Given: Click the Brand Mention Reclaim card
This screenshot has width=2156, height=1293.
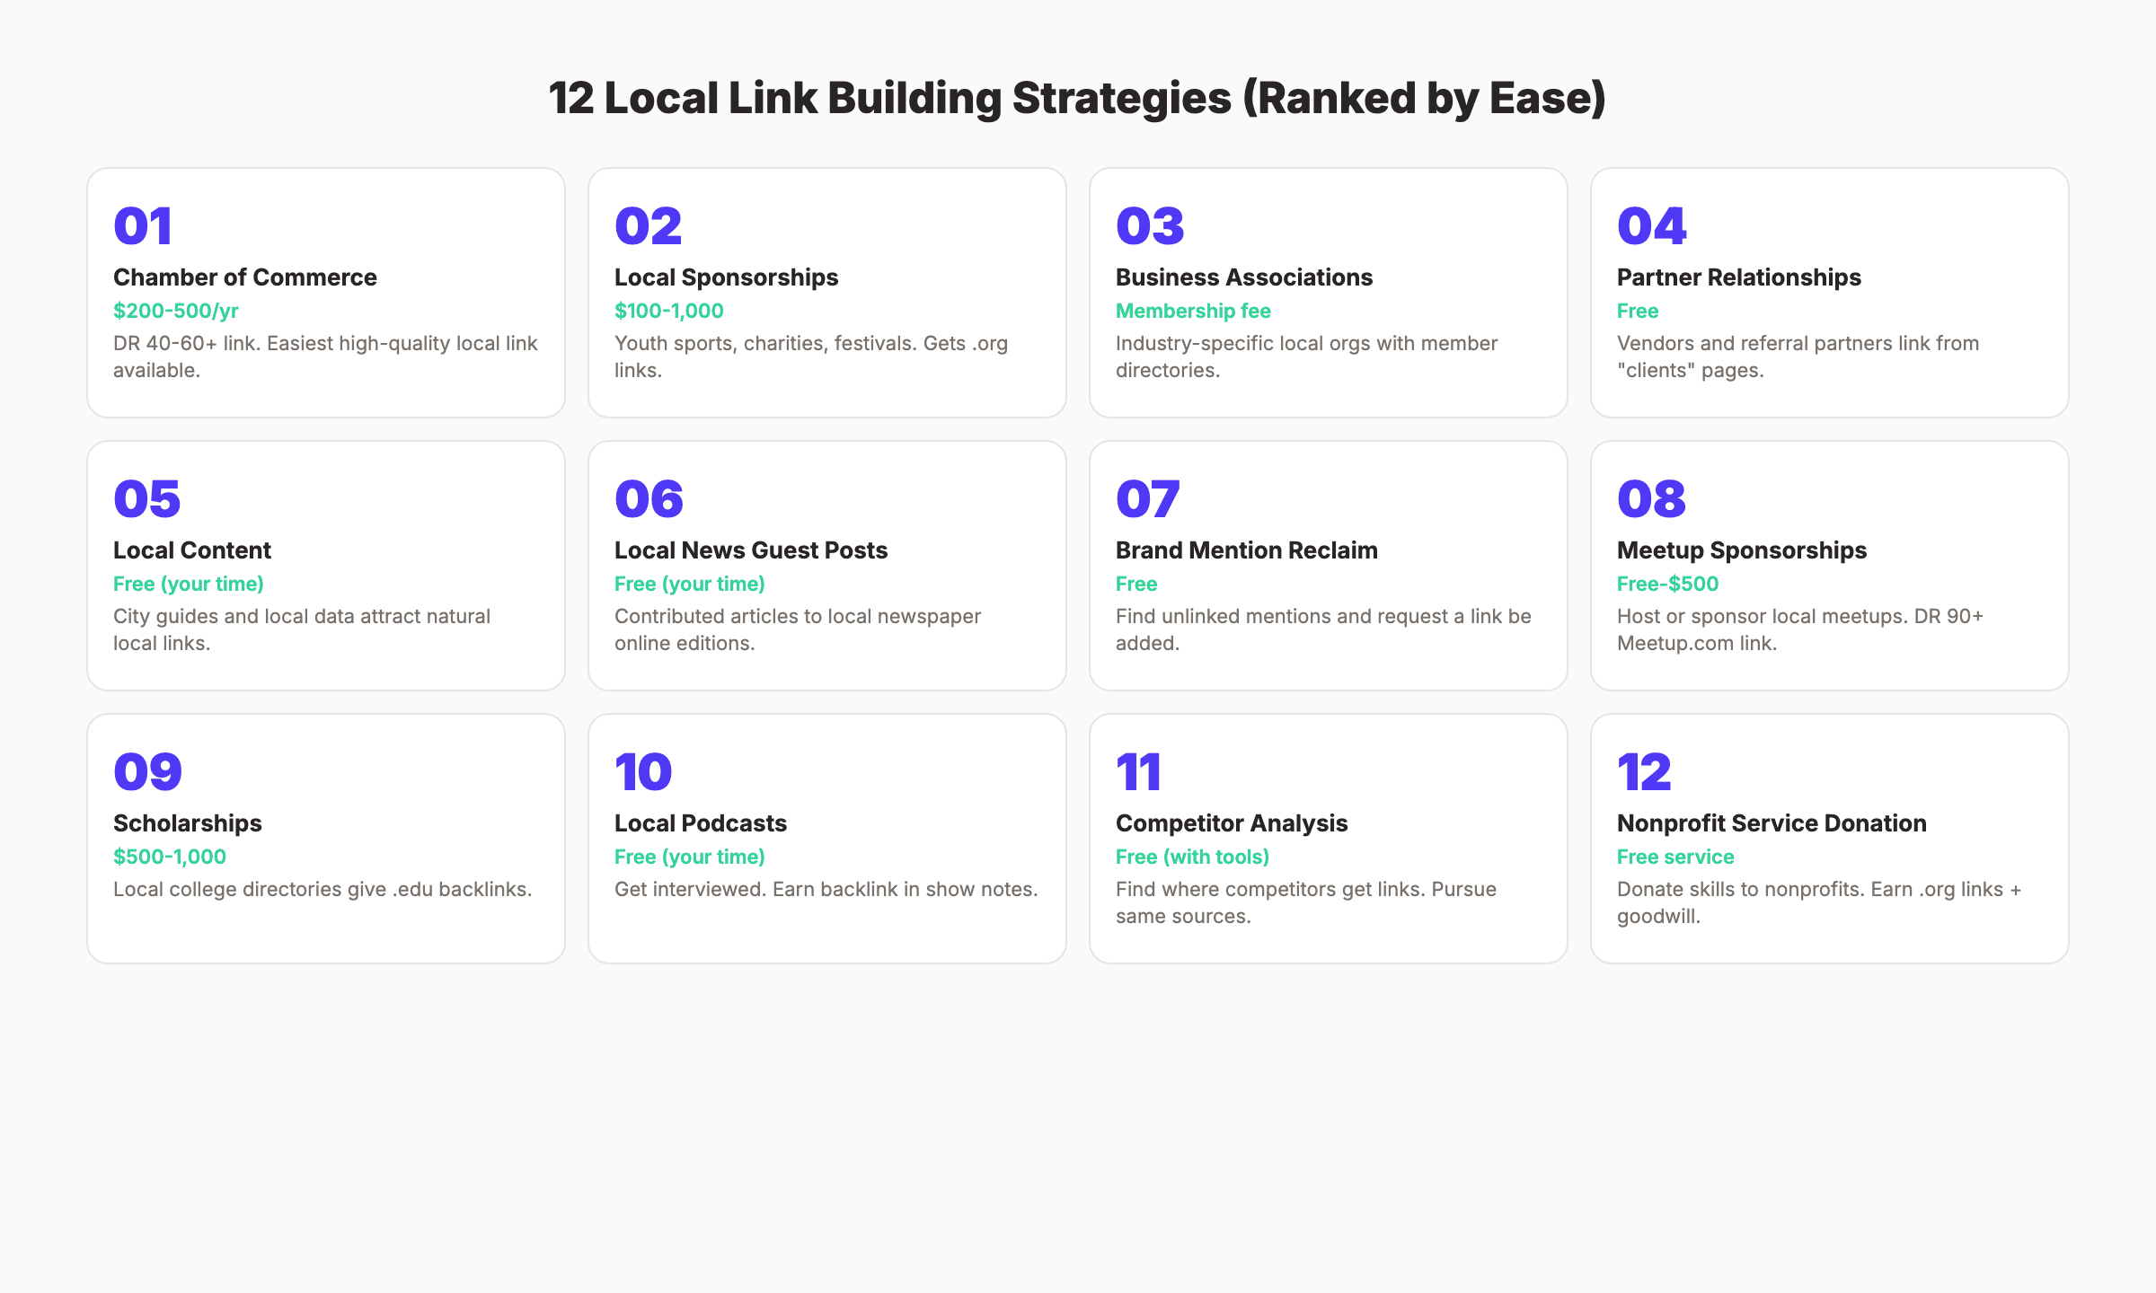Looking at the screenshot, I should tap(1328, 566).
